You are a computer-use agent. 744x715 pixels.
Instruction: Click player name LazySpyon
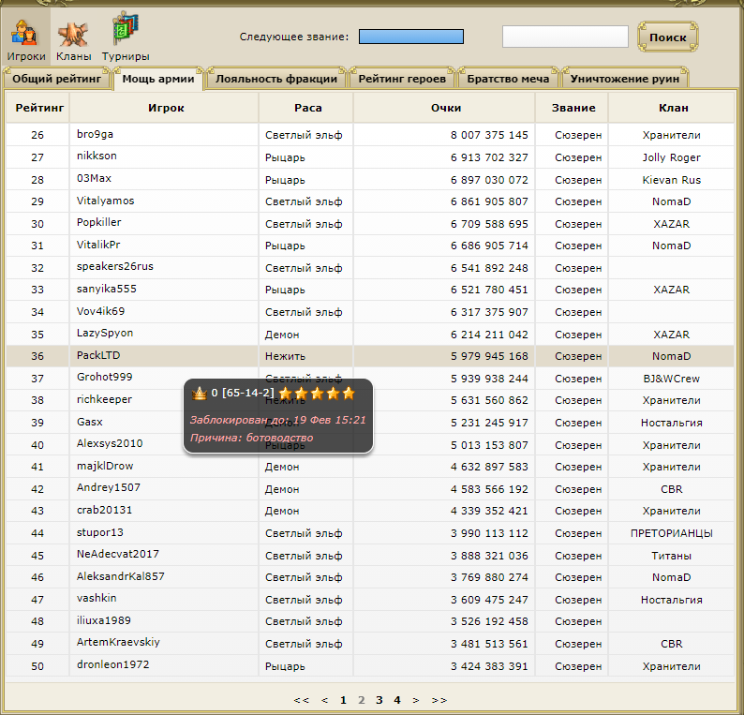[x=105, y=333]
